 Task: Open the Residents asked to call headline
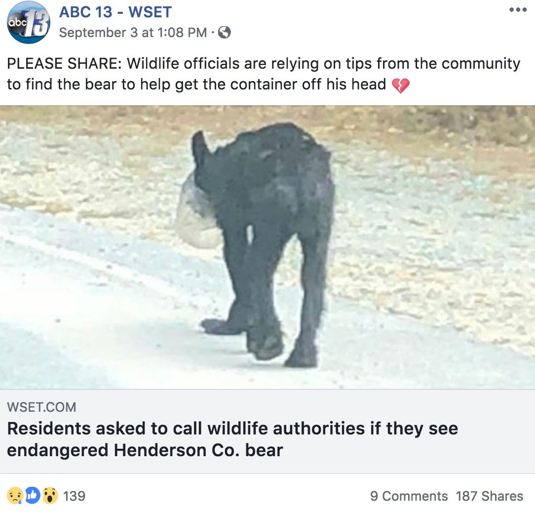coord(232,429)
